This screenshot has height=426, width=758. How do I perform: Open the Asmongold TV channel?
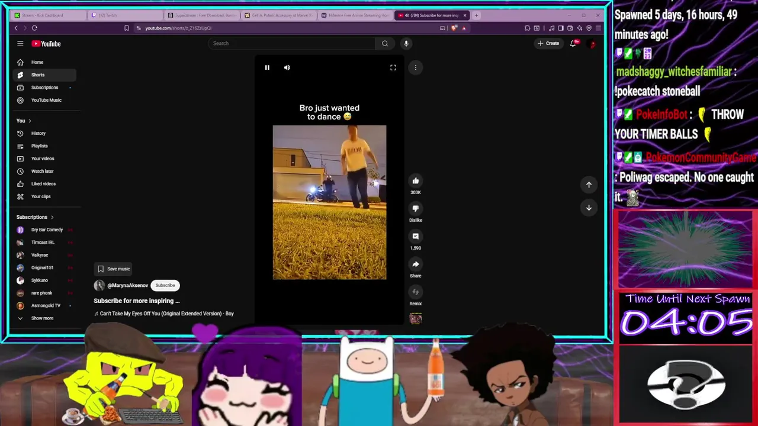(x=44, y=306)
